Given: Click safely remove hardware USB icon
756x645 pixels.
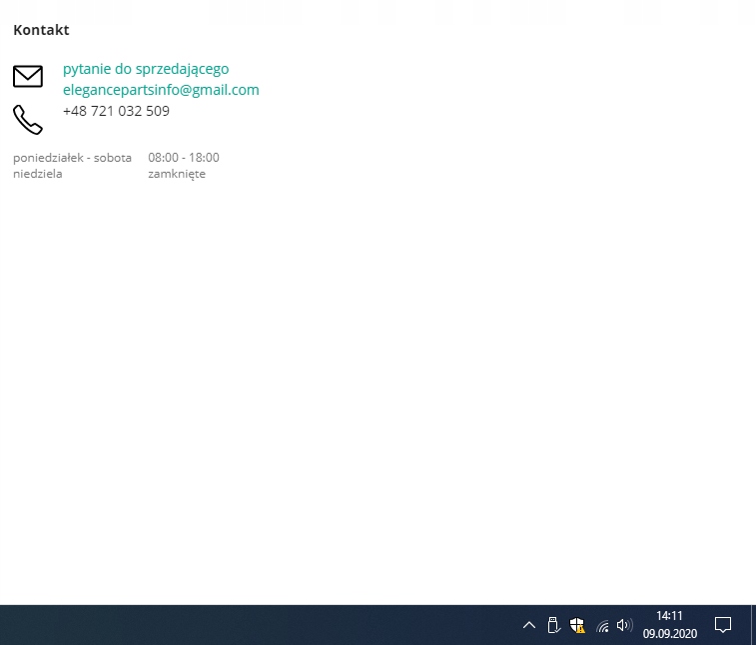Looking at the screenshot, I should pos(553,625).
